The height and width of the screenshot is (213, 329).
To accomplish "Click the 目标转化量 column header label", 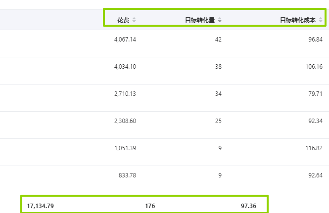I will point(200,20).
